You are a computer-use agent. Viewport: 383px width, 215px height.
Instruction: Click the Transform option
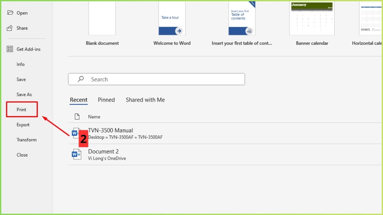[x=26, y=140]
